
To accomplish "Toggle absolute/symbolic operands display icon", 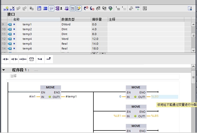I will tap(57, 8).
